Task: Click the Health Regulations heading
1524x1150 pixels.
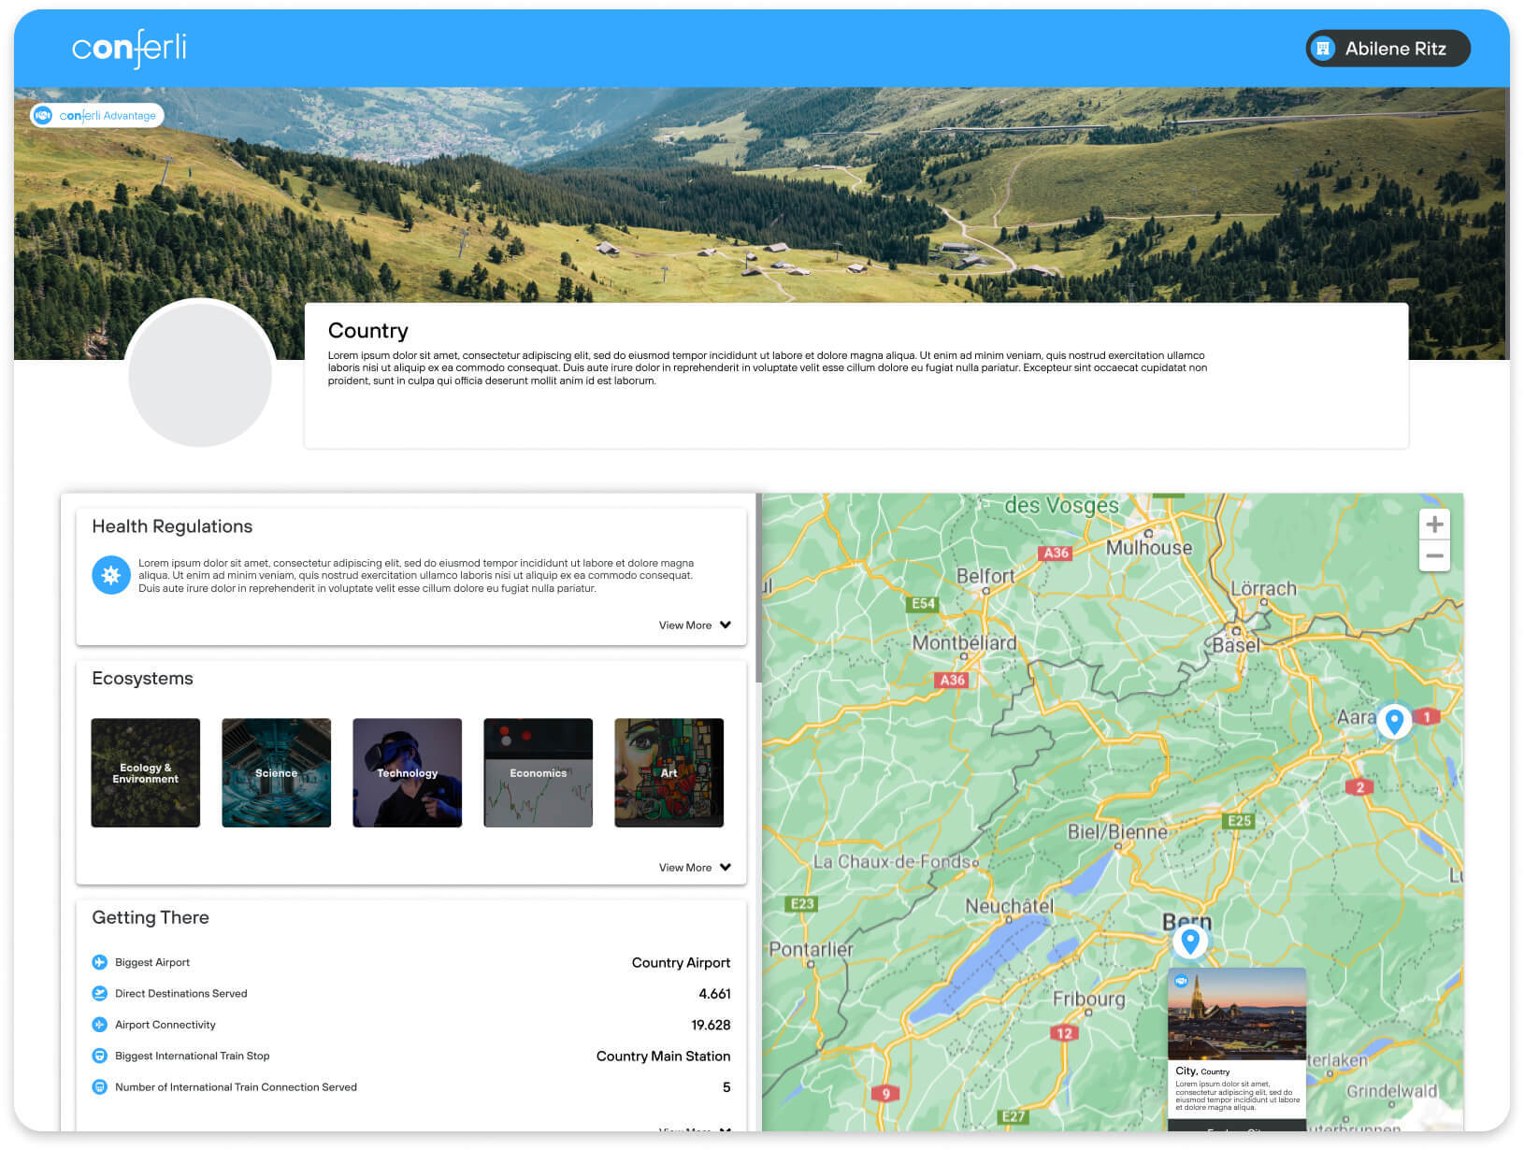Action: pos(172,526)
